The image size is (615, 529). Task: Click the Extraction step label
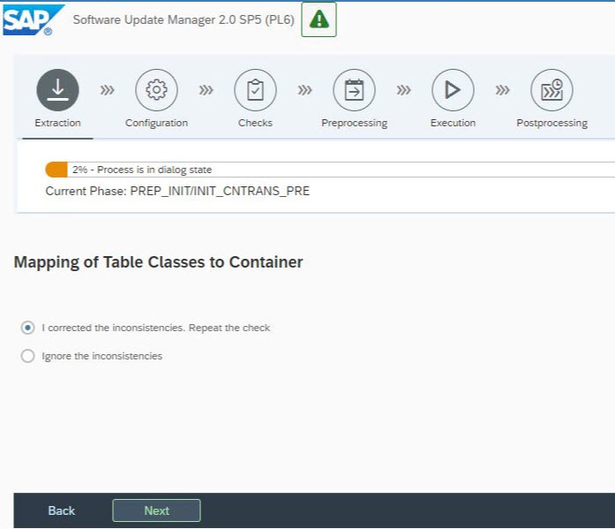(57, 123)
